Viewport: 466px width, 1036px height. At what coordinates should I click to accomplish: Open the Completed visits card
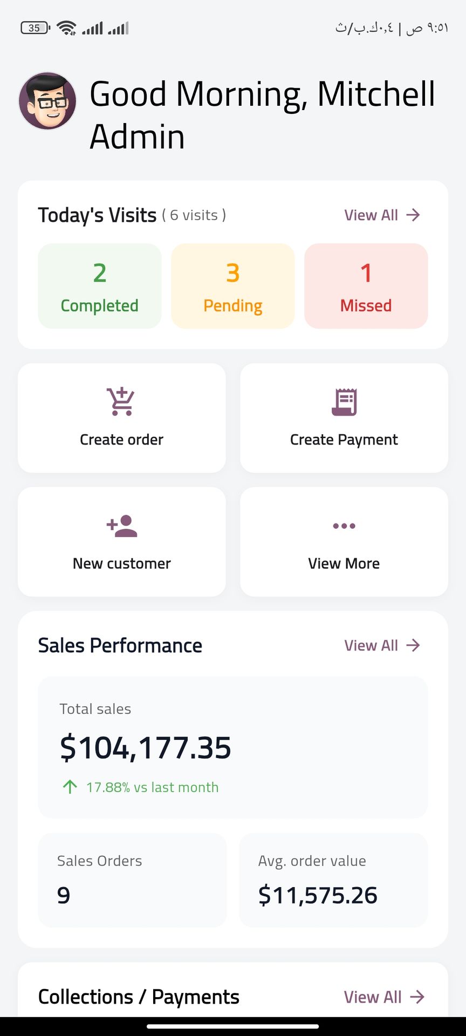tap(100, 286)
